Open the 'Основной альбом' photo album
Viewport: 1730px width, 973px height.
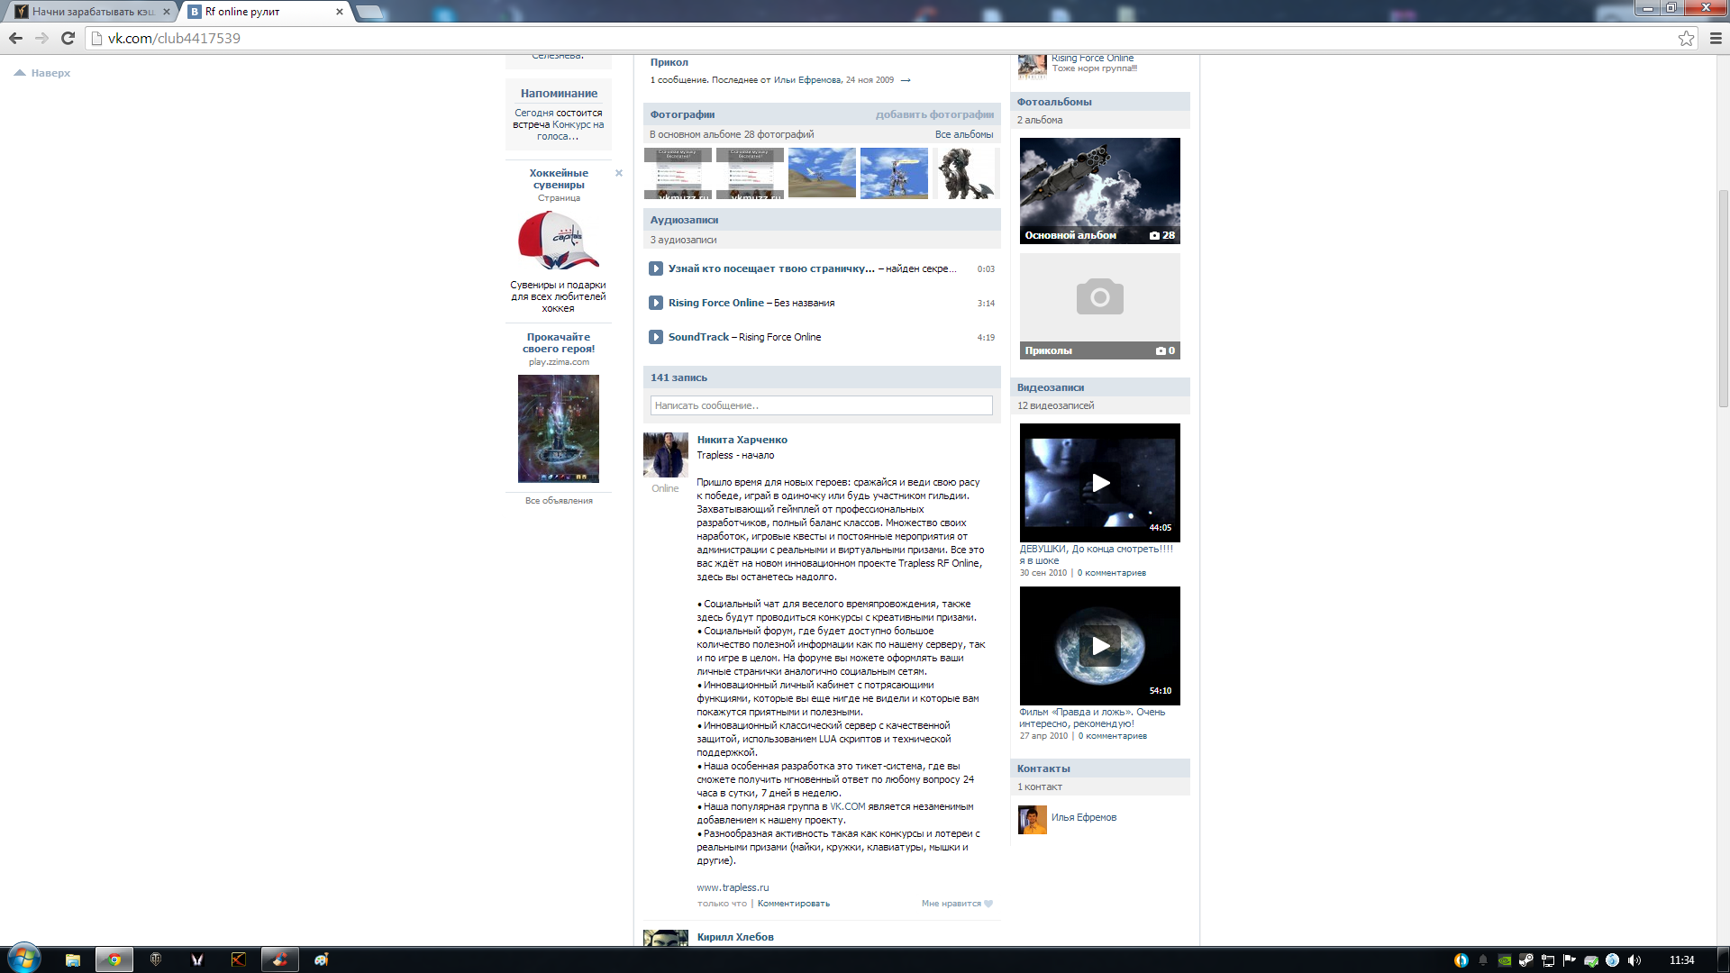(x=1099, y=191)
